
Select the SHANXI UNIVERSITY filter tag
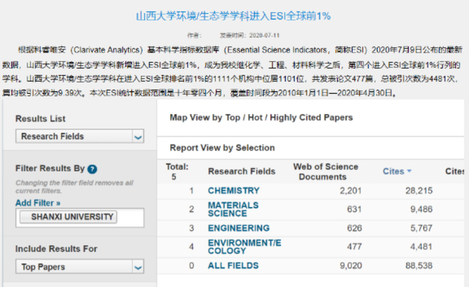click(x=68, y=217)
